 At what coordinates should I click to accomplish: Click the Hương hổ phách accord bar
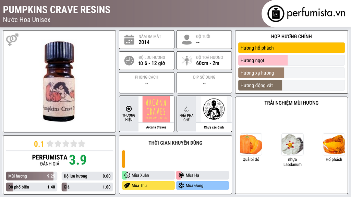point(291,48)
